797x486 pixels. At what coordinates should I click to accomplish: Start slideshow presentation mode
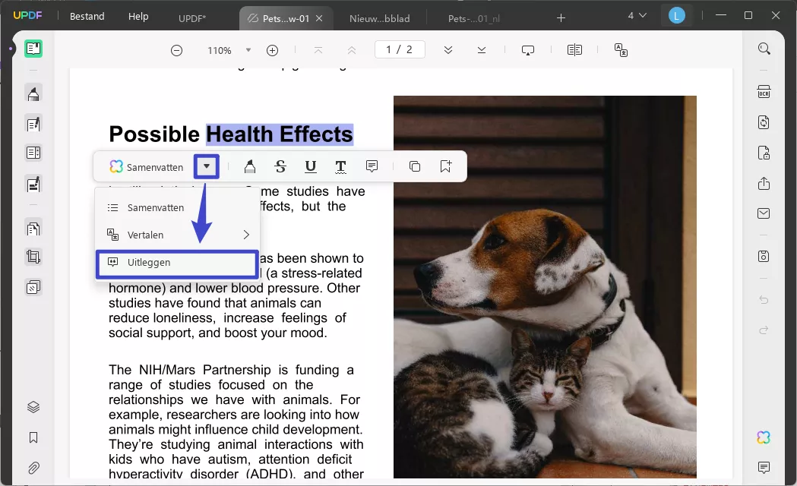point(528,50)
